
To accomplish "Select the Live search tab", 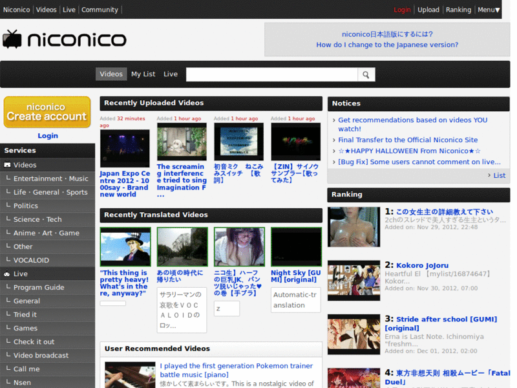I will point(171,74).
